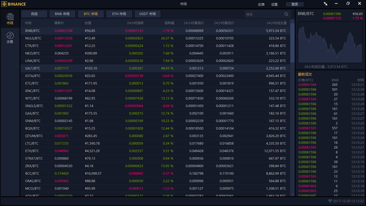Select the SALT/BTC market row
The image size is (366, 206).
click(x=156, y=68)
